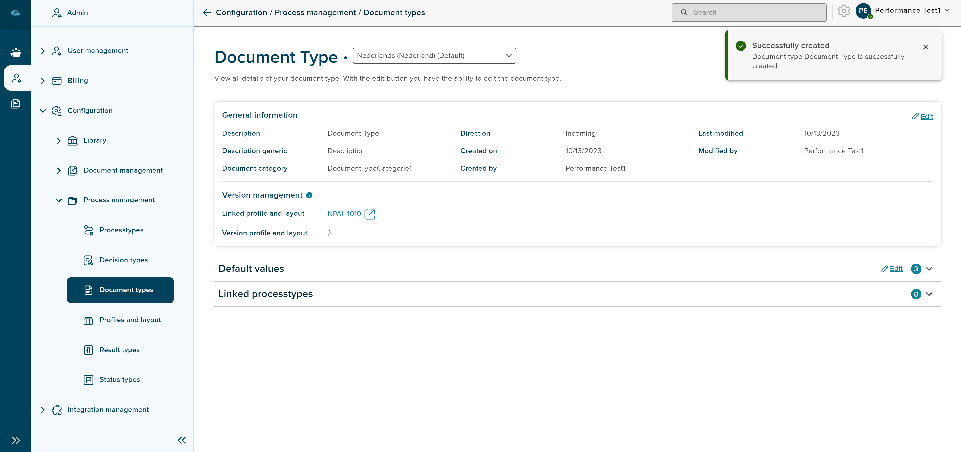Collapse the Process management tree node
The image size is (961, 452).
pyautogui.click(x=59, y=200)
